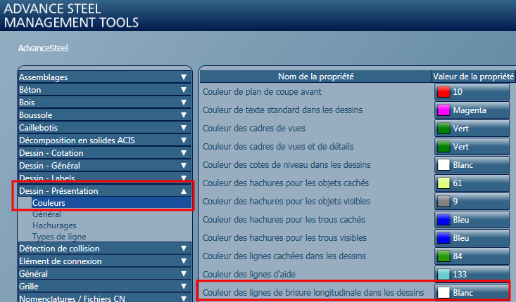Screen dimensions: 516x302
Task: Select 'Couleur des hachures pour les trous visibles'
Action: (x=284, y=237)
